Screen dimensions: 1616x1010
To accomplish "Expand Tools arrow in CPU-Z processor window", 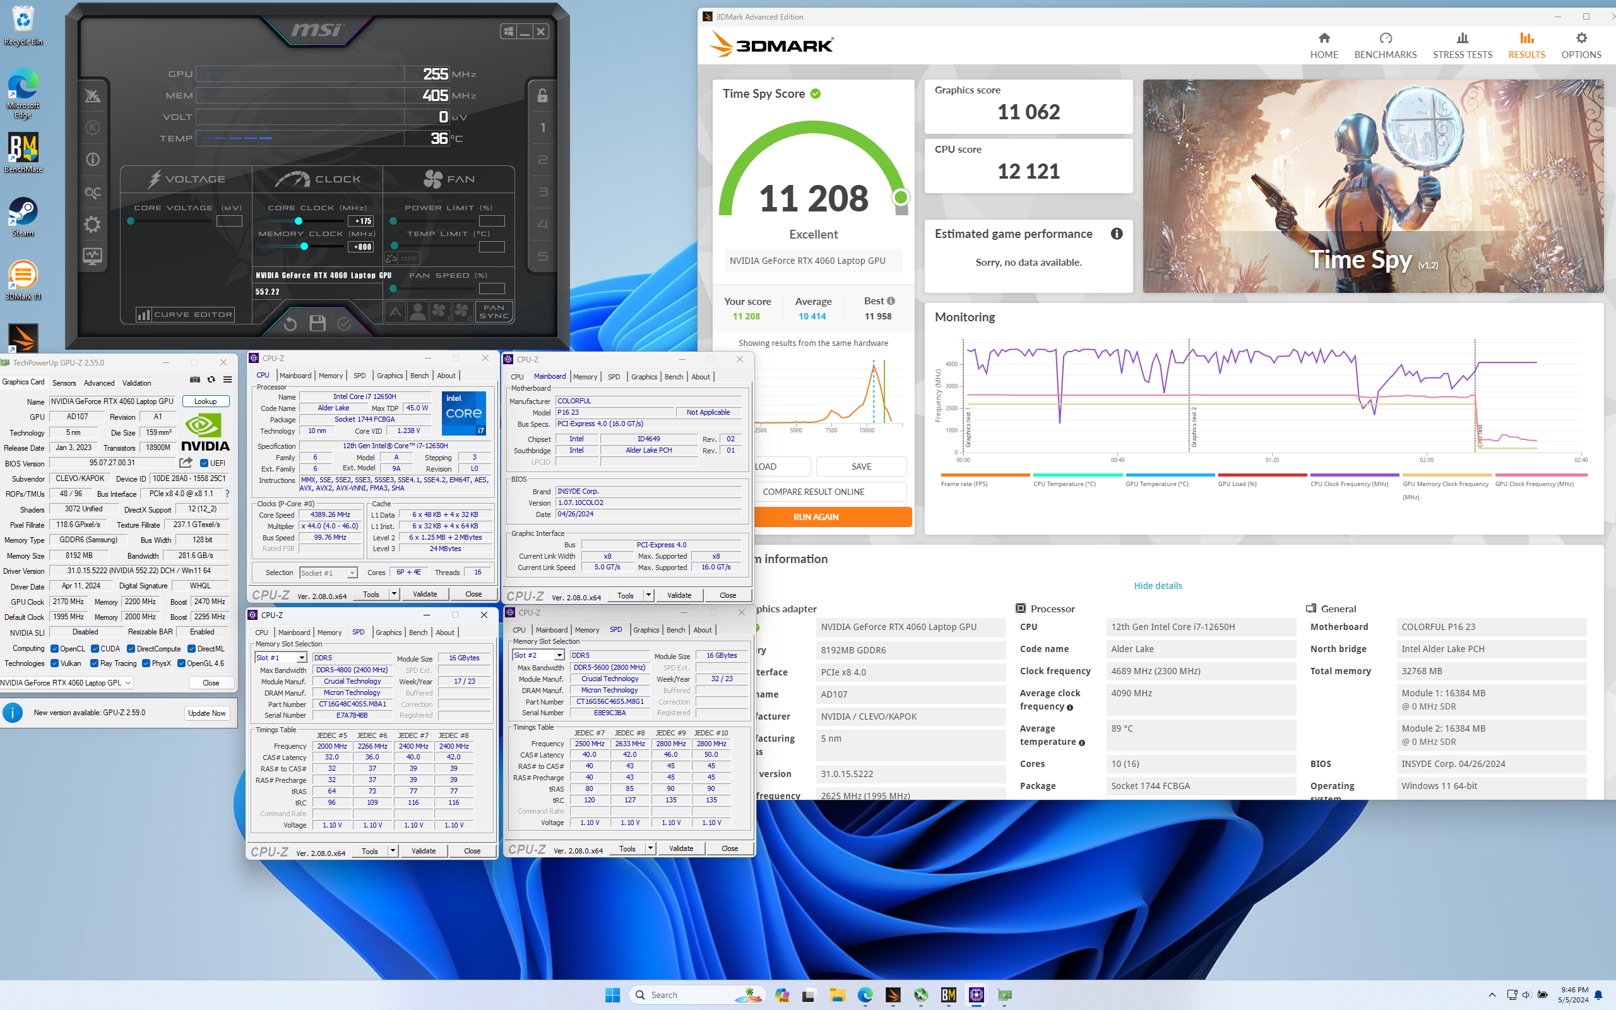I will (394, 594).
